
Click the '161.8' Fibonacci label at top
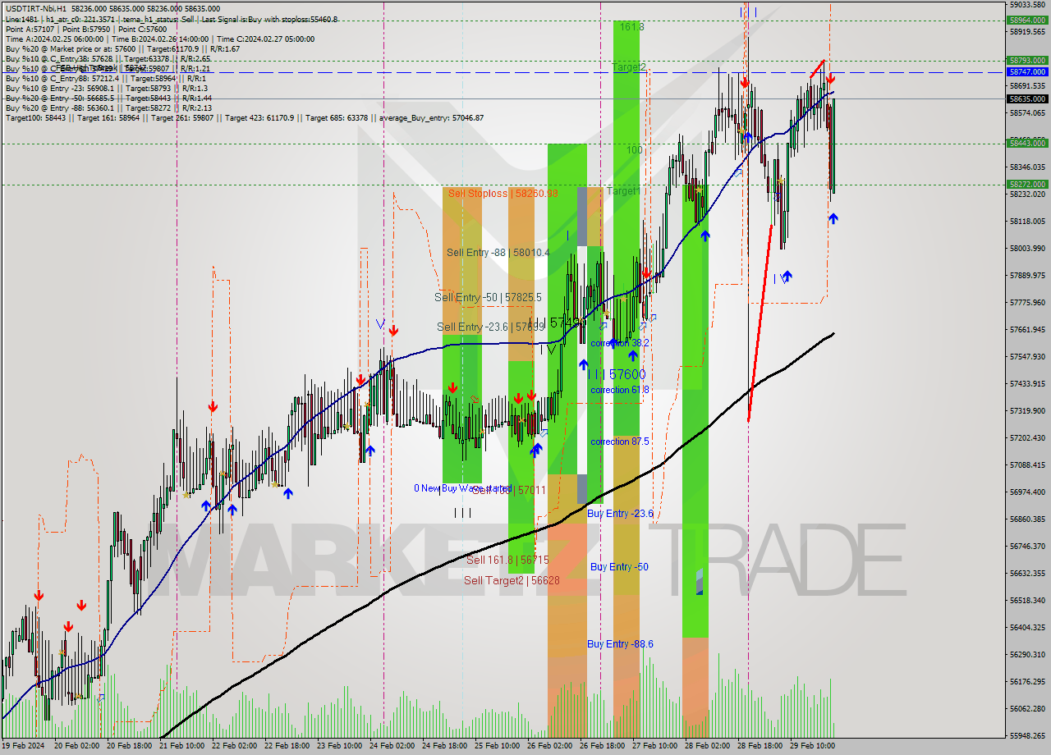632,27
